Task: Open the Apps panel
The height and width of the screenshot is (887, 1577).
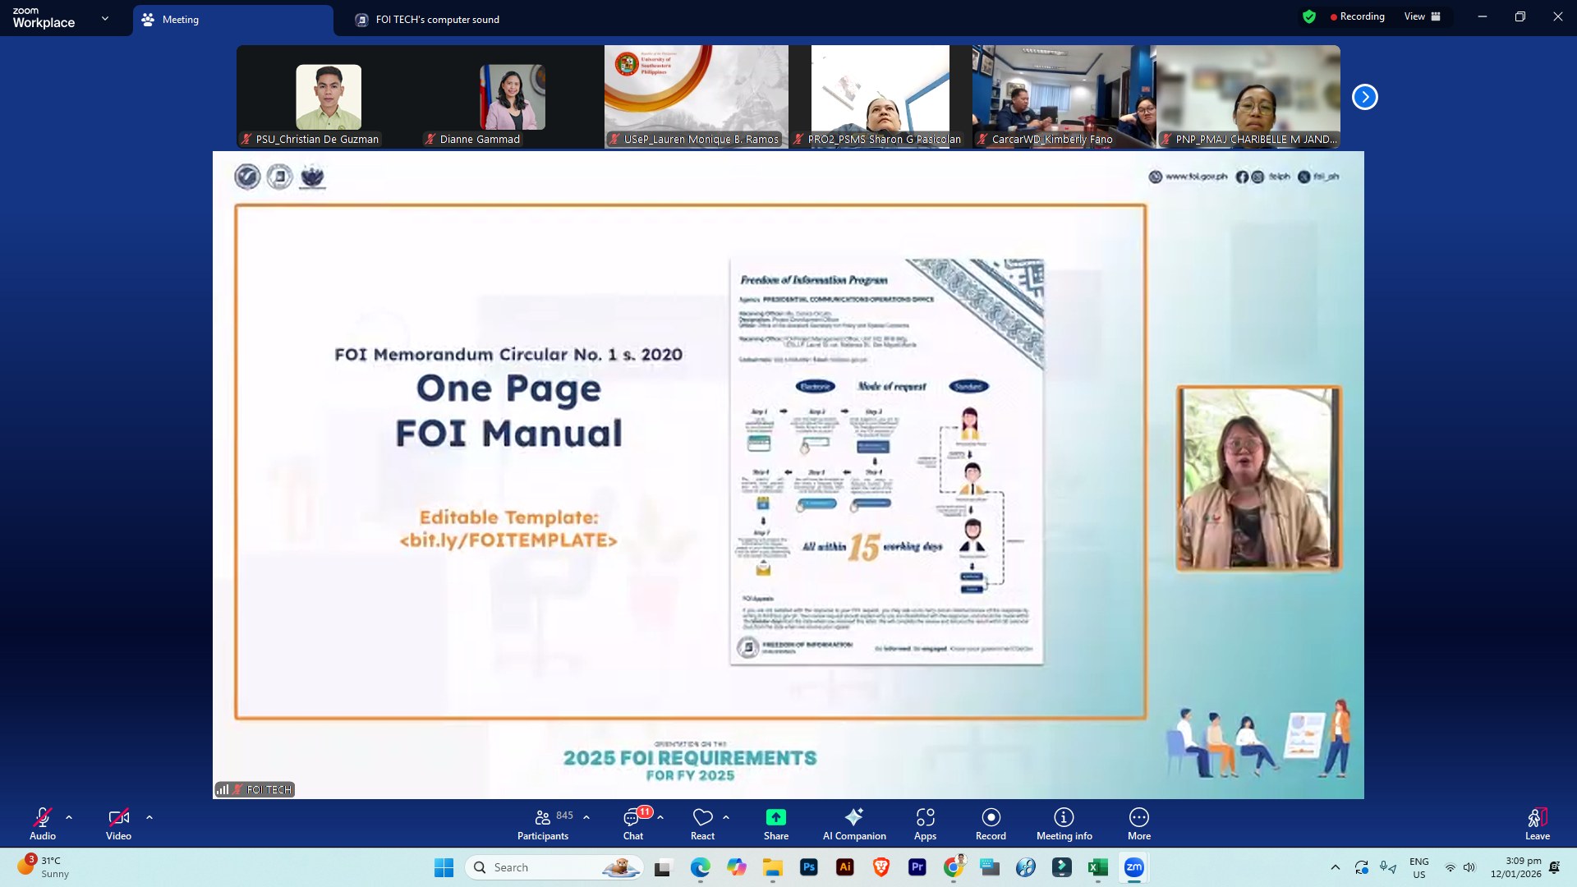Action: coord(925,824)
